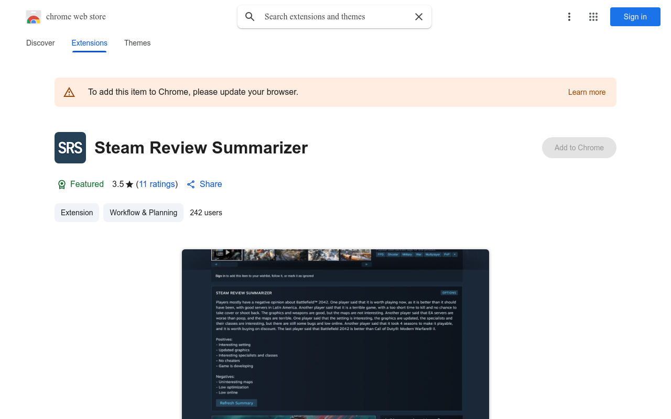Click the Steam Review Summarizer title
This screenshot has width=671, height=419.
coord(201,148)
